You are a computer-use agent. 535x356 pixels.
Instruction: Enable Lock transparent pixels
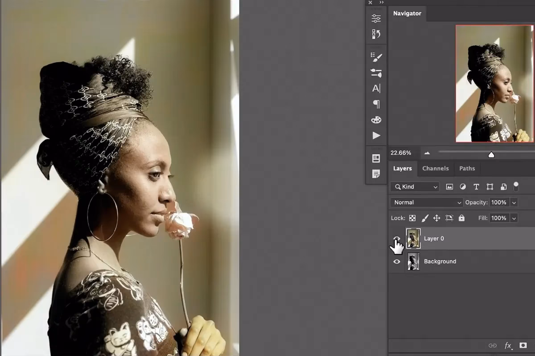[x=413, y=218]
